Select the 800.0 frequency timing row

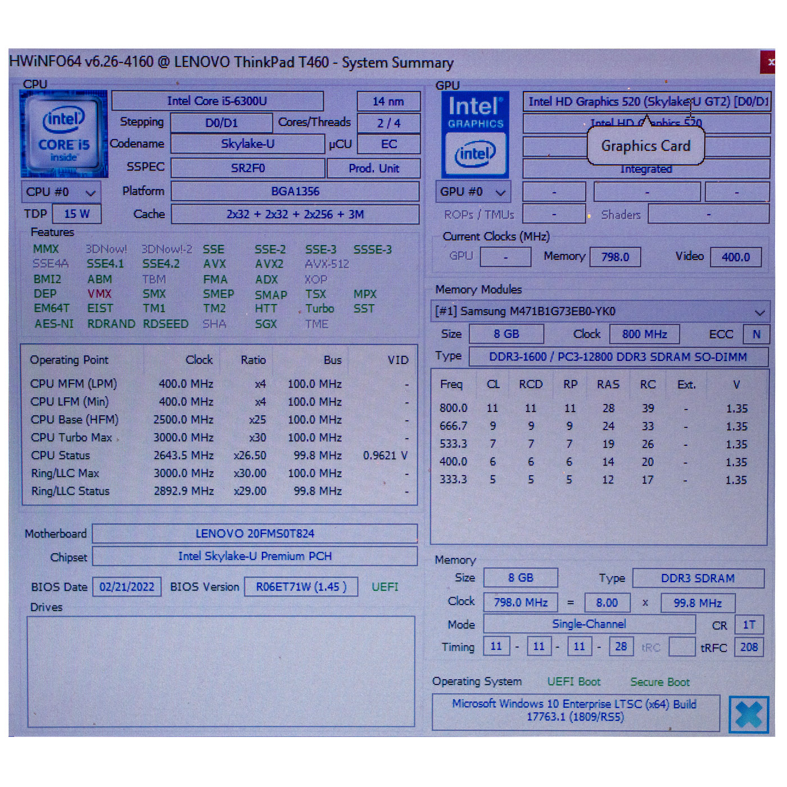pyautogui.click(x=599, y=408)
